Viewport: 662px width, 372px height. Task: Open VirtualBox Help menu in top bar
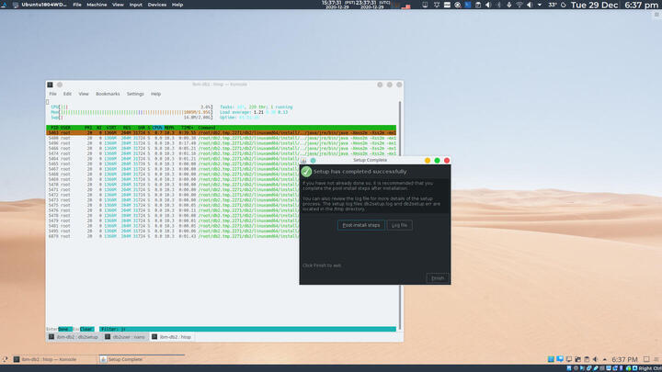[177, 5]
